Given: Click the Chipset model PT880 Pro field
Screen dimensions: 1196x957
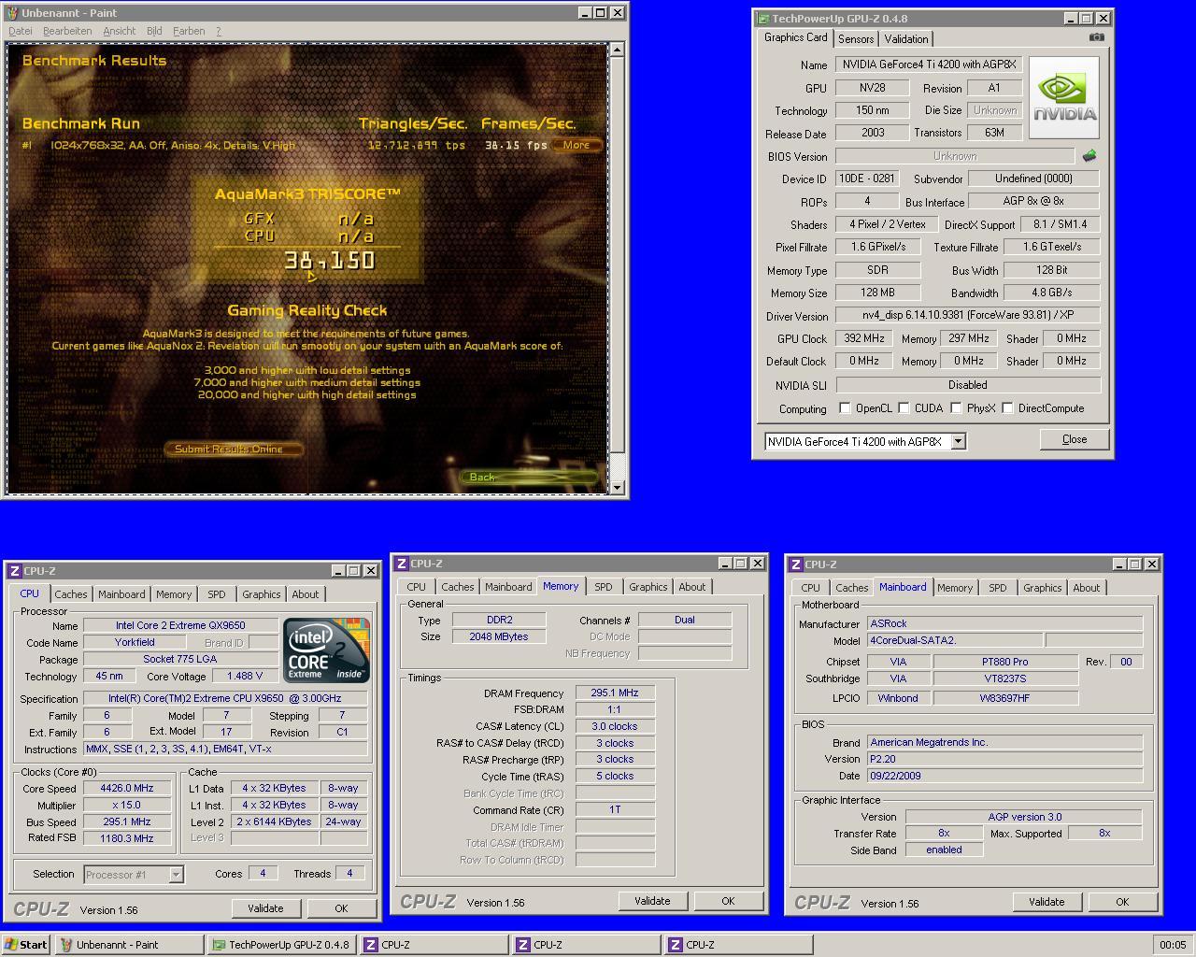Looking at the screenshot, I should pyautogui.click(x=1005, y=662).
